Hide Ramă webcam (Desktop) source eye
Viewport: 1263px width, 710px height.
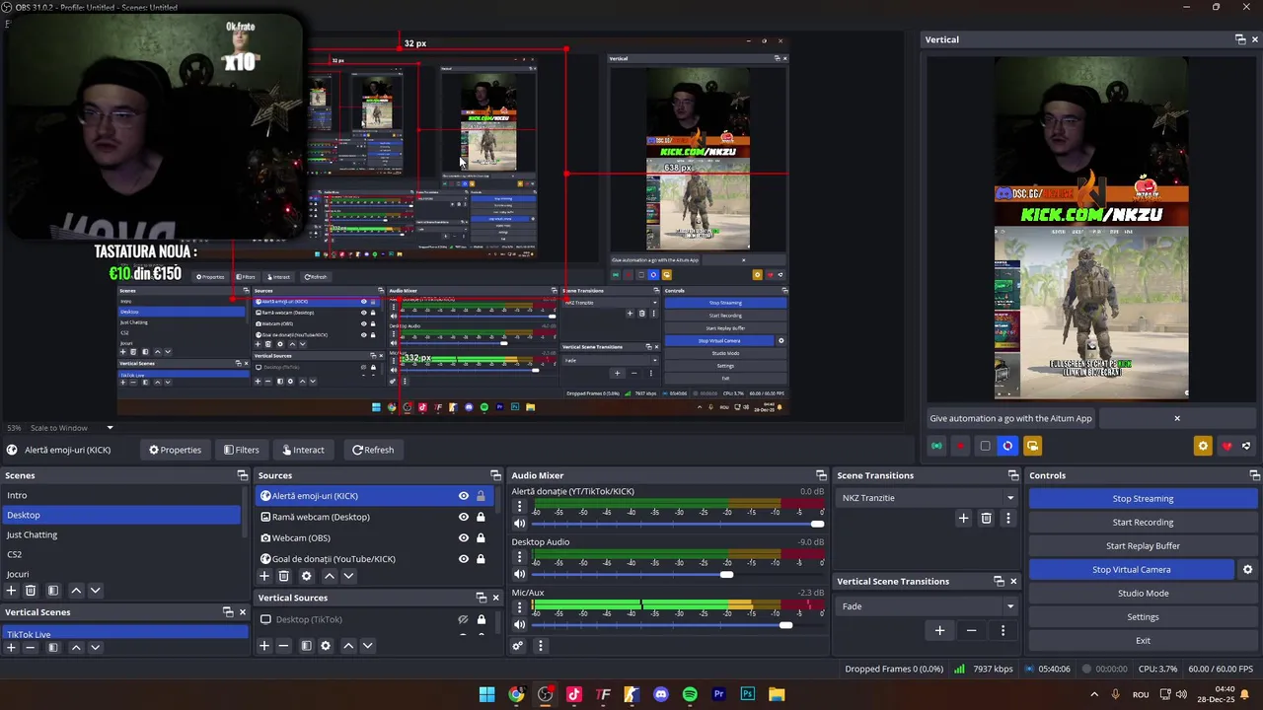463,517
